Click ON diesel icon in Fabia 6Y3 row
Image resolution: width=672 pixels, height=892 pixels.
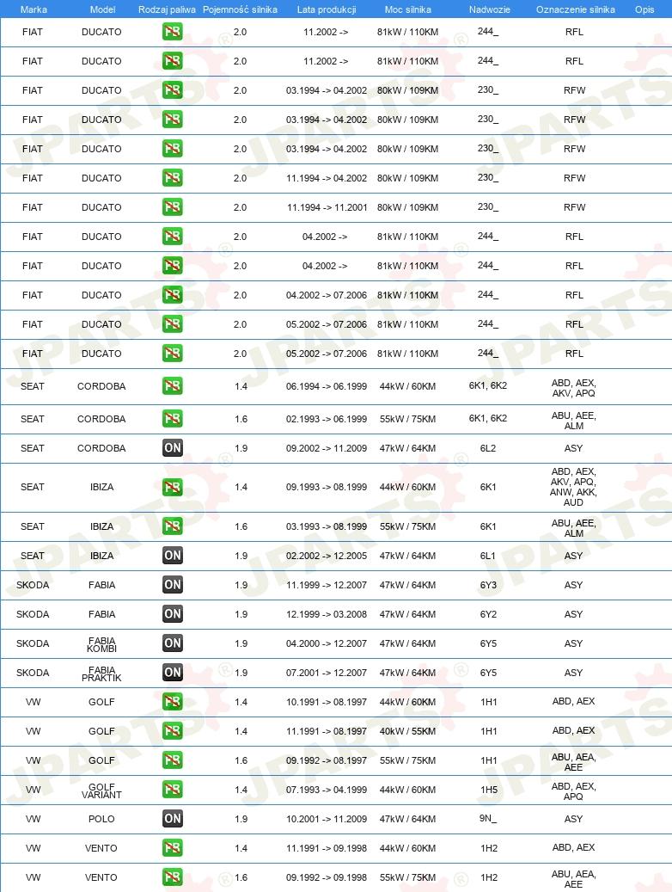click(x=172, y=585)
